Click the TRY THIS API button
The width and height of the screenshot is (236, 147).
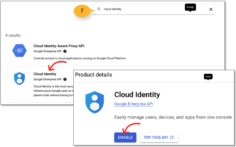click(159, 138)
